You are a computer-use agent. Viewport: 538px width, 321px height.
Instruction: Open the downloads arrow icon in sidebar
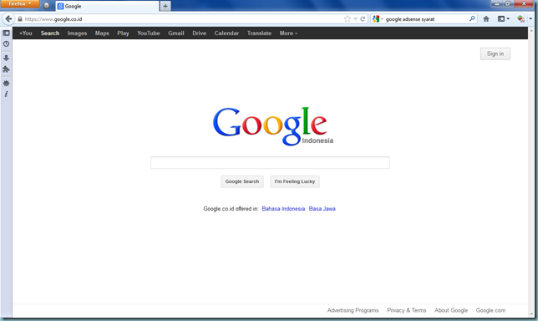point(6,58)
